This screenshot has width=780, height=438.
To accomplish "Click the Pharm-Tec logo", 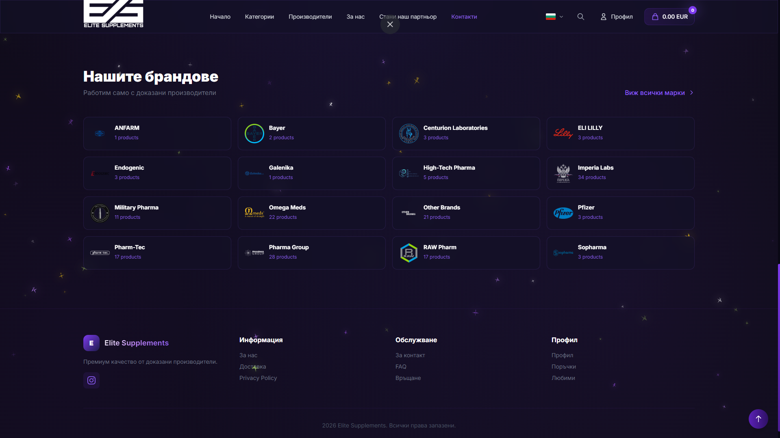I will (x=100, y=253).
